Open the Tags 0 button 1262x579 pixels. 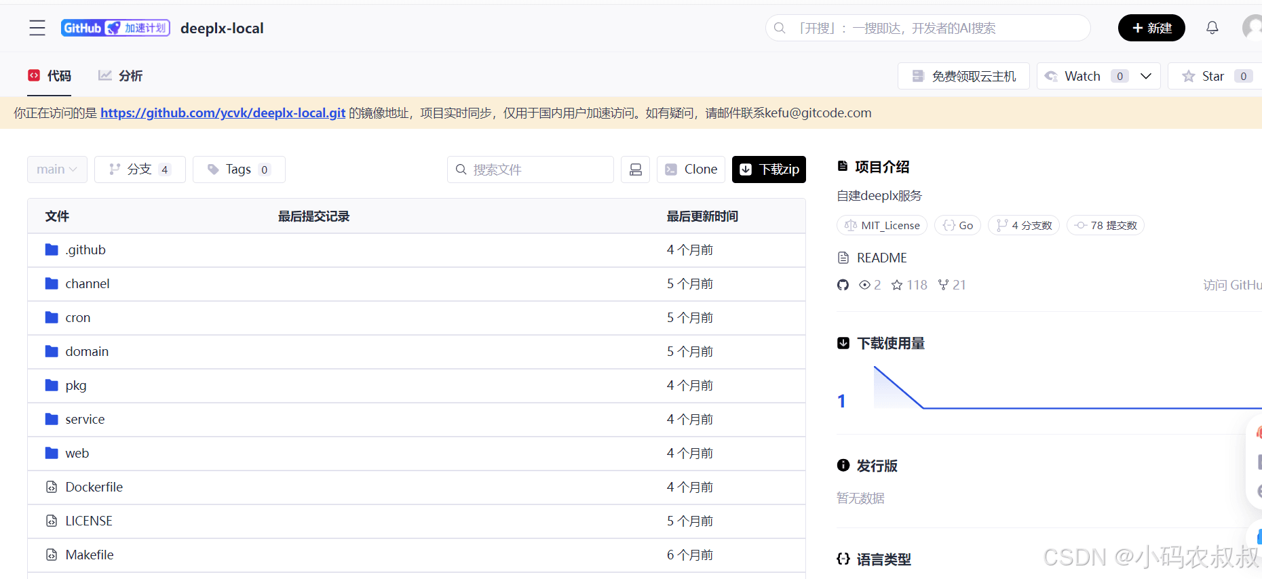pos(239,169)
